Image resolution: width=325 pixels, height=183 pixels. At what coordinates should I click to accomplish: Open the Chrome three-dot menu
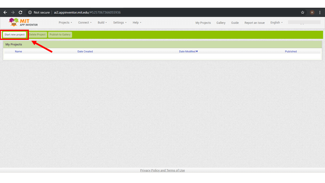[321, 13]
